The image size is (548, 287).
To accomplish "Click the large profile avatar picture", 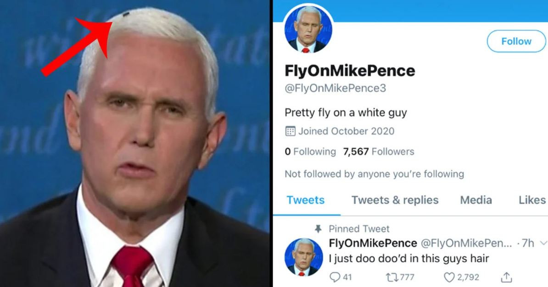I will click(x=308, y=29).
